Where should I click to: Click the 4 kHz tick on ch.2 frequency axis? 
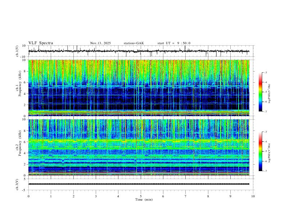pyautogui.click(x=26, y=153)
